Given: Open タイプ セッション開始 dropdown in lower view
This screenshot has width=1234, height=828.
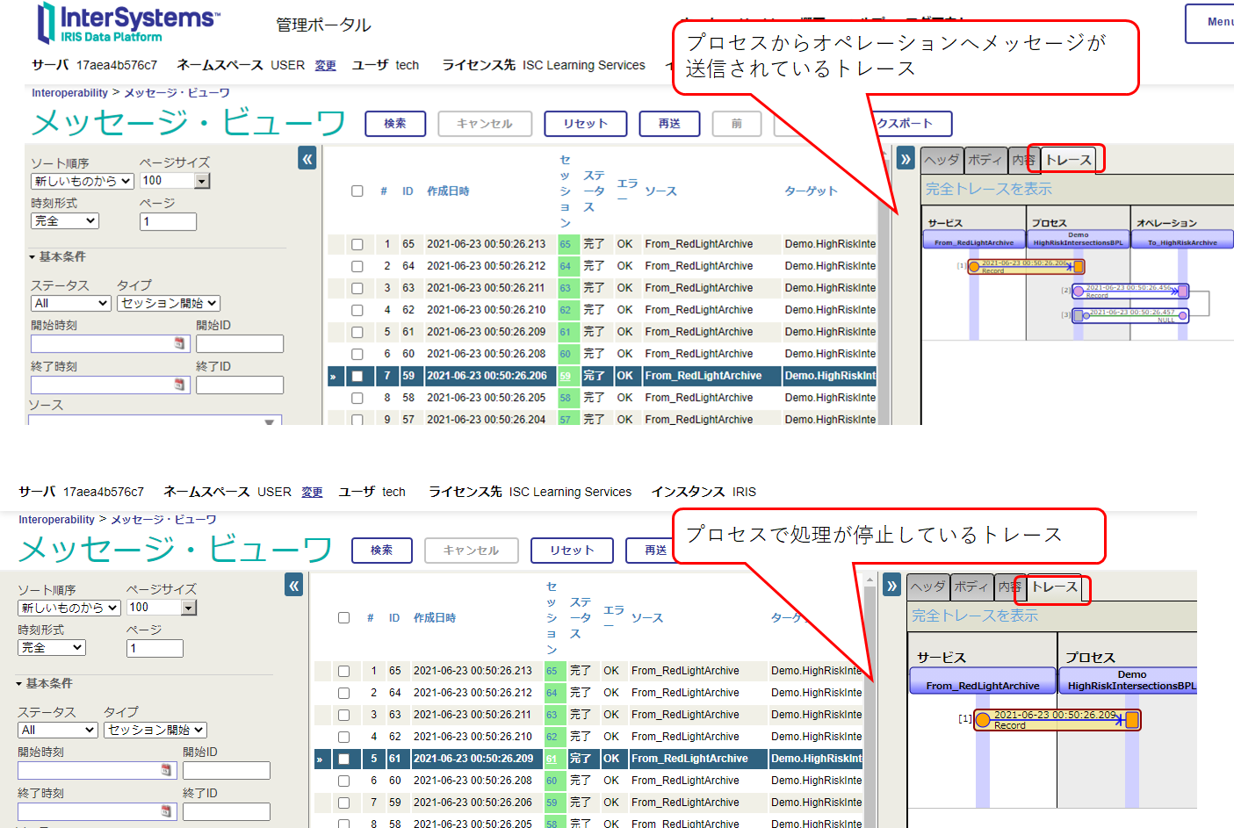Looking at the screenshot, I should 155,730.
